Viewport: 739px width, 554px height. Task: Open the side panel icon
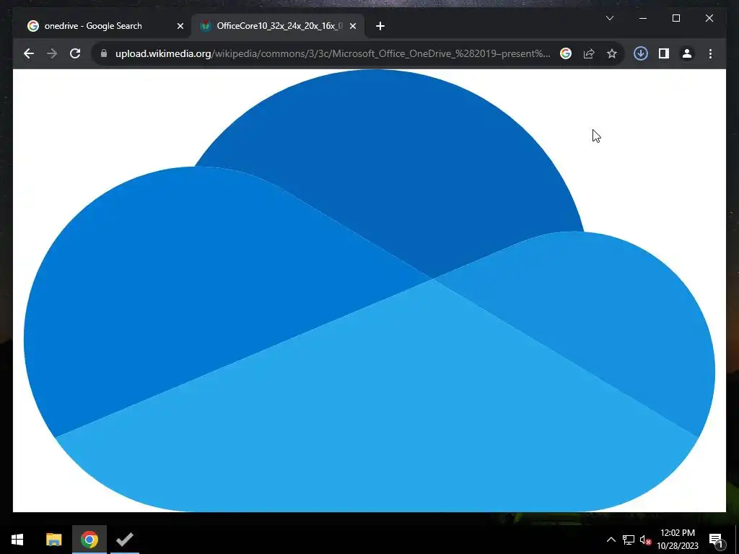(x=664, y=53)
